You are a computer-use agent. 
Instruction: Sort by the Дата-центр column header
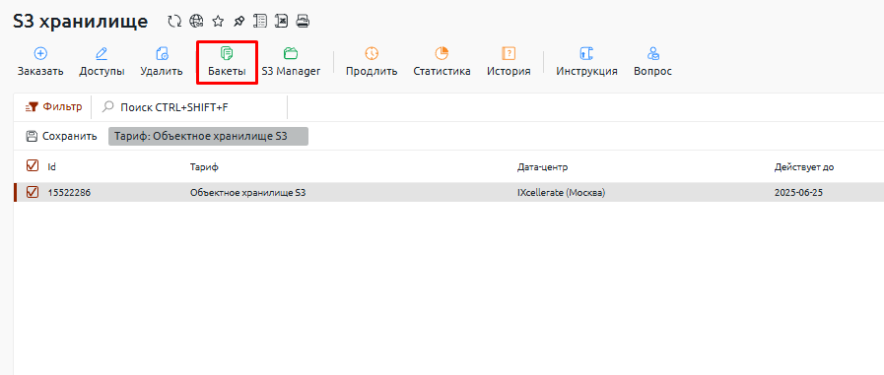tap(542, 167)
